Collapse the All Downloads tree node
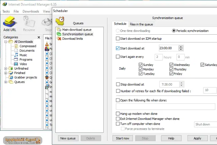Screen dimensions: 217x145 [6, 42]
